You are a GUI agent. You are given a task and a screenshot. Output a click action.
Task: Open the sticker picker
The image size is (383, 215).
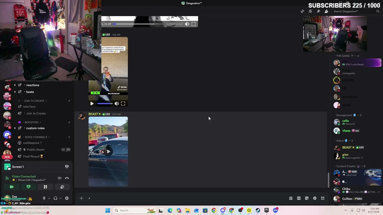coord(307,198)
